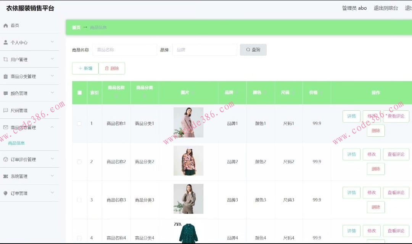Check the checkbox for 商品名称2 row
Viewport: 412px width, 244px height.
(x=79, y=161)
